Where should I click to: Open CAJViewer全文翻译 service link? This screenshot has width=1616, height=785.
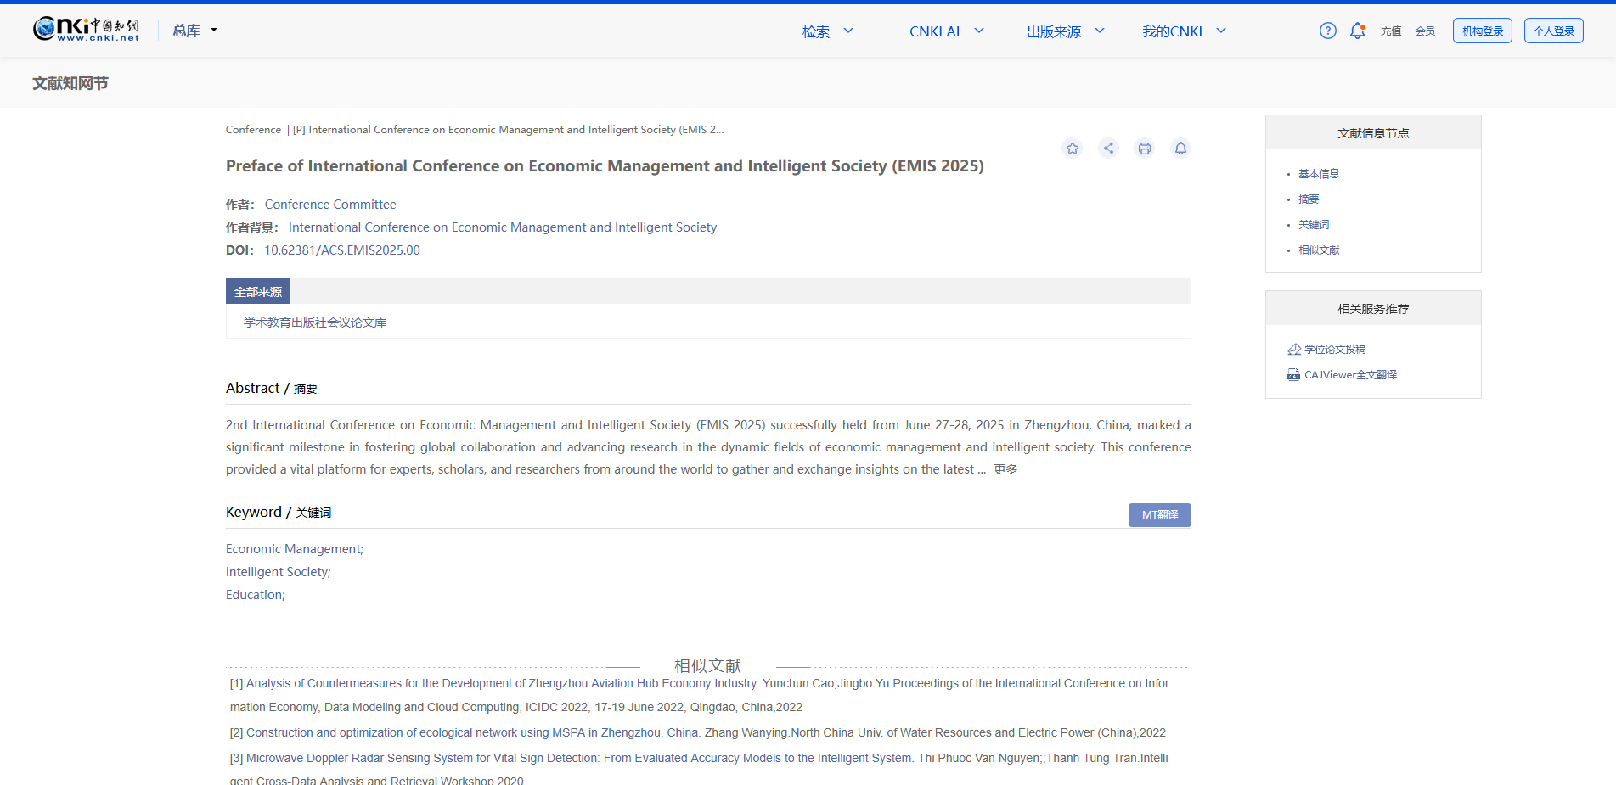coord(1350,375)
